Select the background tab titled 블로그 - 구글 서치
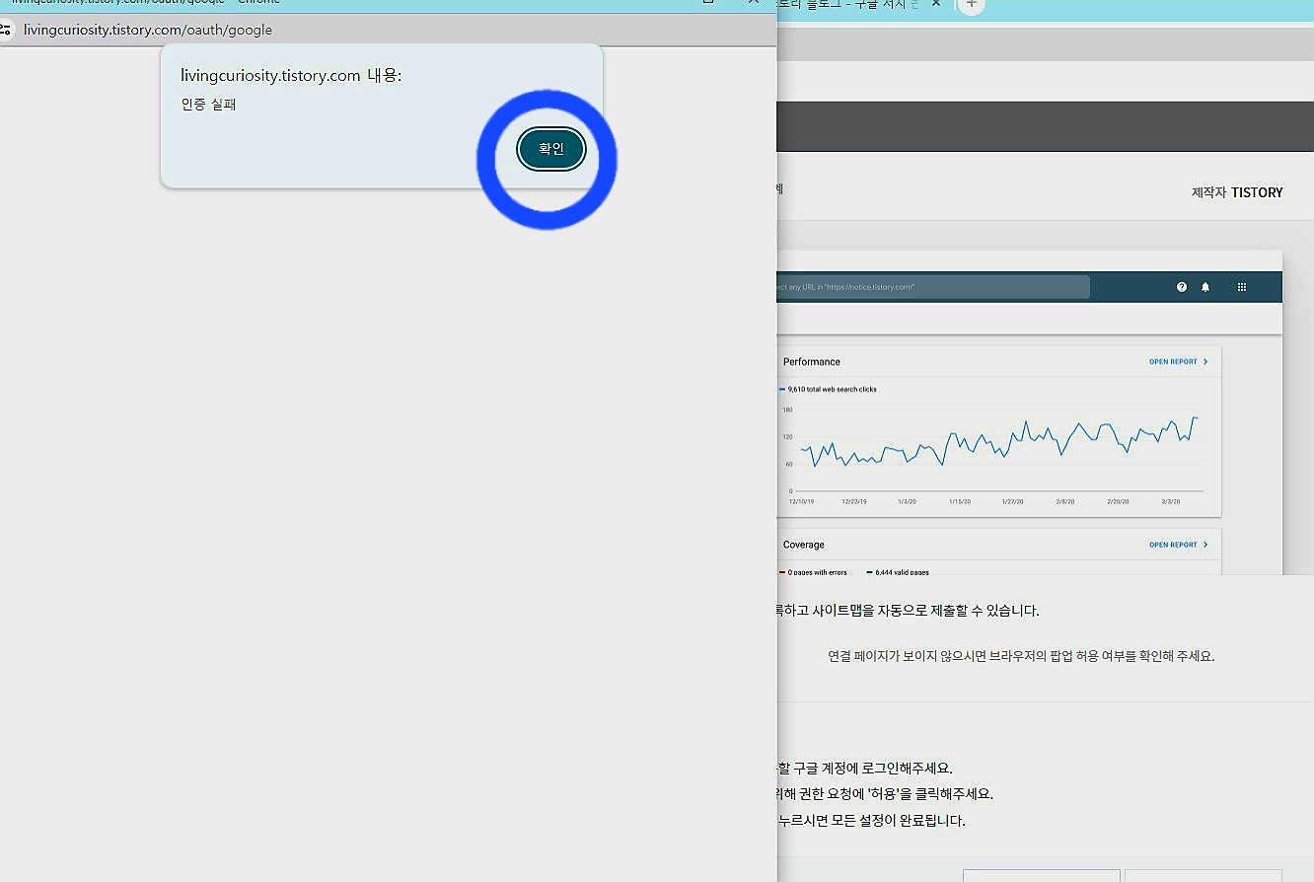 pos(848,5)
